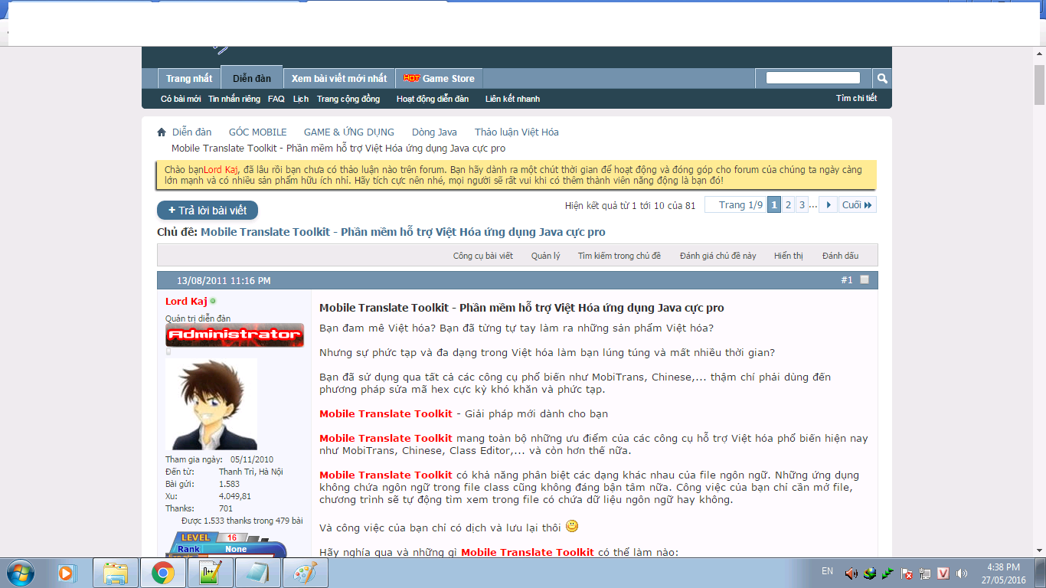
Task: Open Google Chrome from the taskbar
Action: click(162, 573)
